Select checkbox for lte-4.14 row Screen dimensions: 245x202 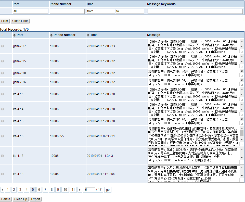tap(2, 109)
